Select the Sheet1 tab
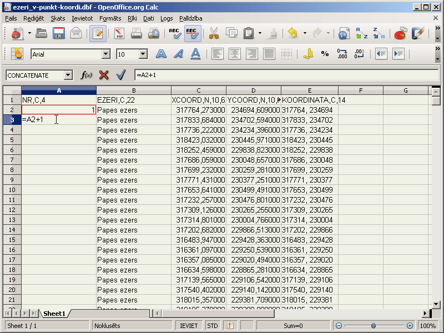The height and width of the screenshot is (333, 444). [x=54, y=314]
